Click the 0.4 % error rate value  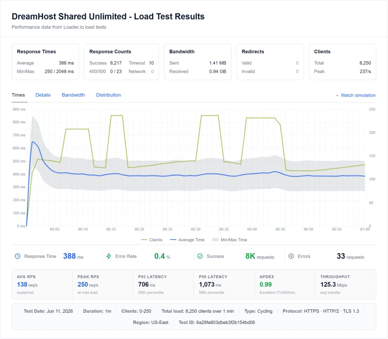162,256
